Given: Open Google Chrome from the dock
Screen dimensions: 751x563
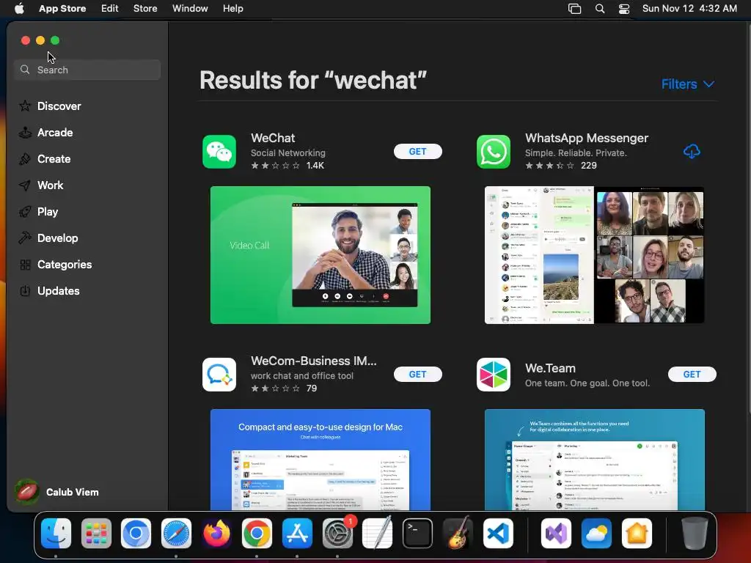Looking at the screenshot, I should click(257, 533).
